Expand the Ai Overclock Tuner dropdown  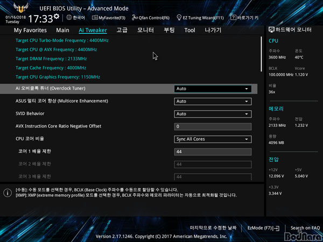213,89
